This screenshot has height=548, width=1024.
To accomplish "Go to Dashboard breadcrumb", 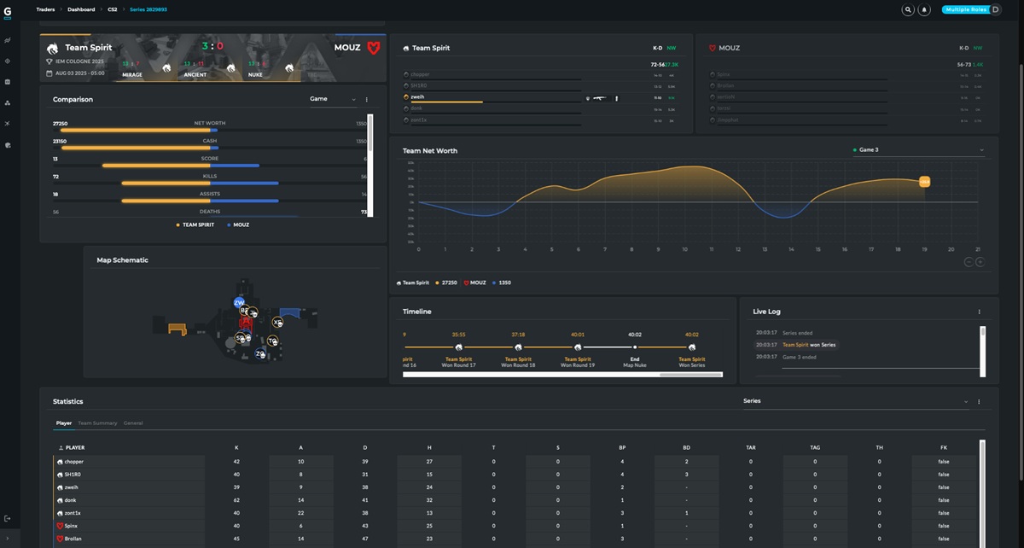I will 81,9.
